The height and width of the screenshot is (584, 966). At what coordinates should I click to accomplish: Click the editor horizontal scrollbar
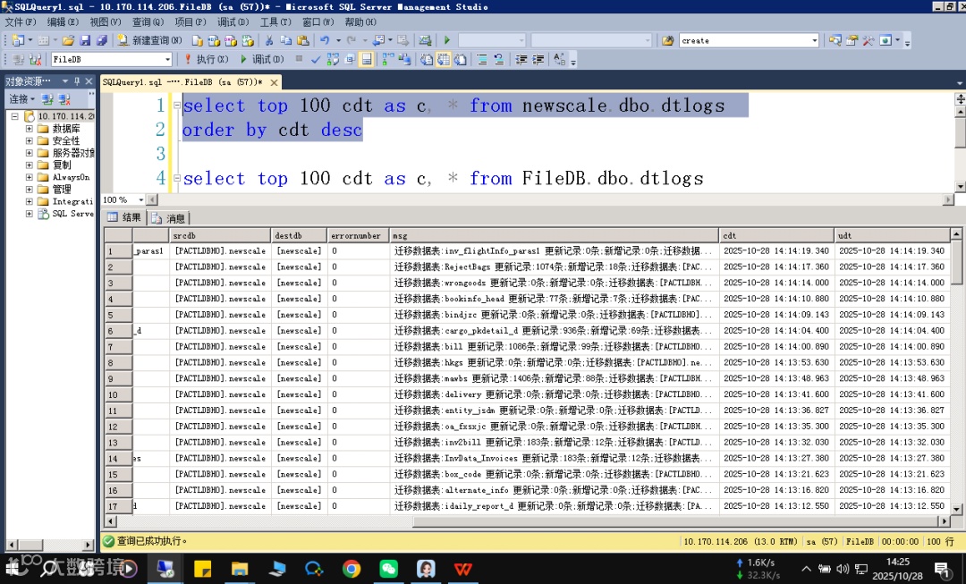pyautogui.click(x=548, y=199)
